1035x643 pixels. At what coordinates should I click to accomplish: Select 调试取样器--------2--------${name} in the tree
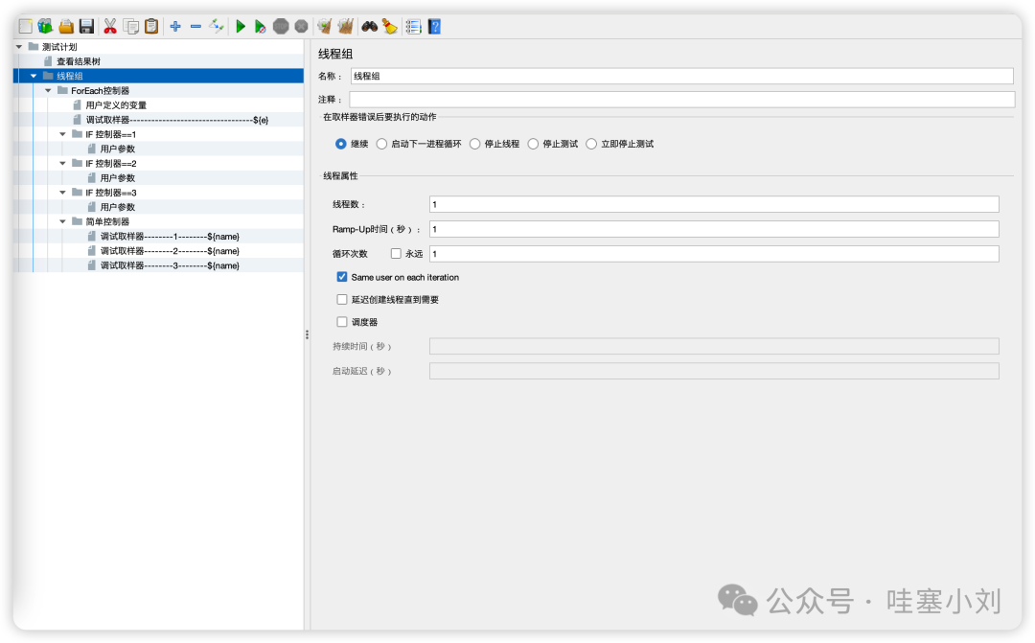[x=170, y=251]
